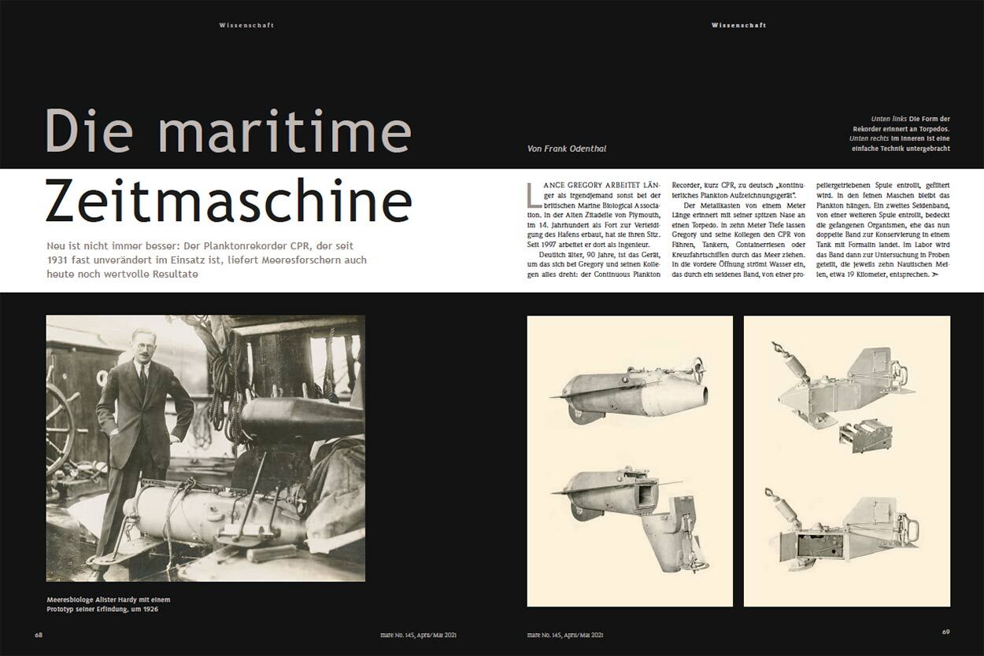Toggle the right Wissenschaft section header

tap(740, 24)
